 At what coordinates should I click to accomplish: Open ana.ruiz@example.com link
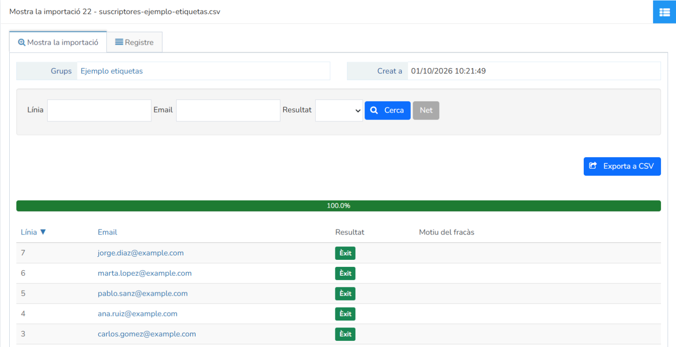[138, 314]
